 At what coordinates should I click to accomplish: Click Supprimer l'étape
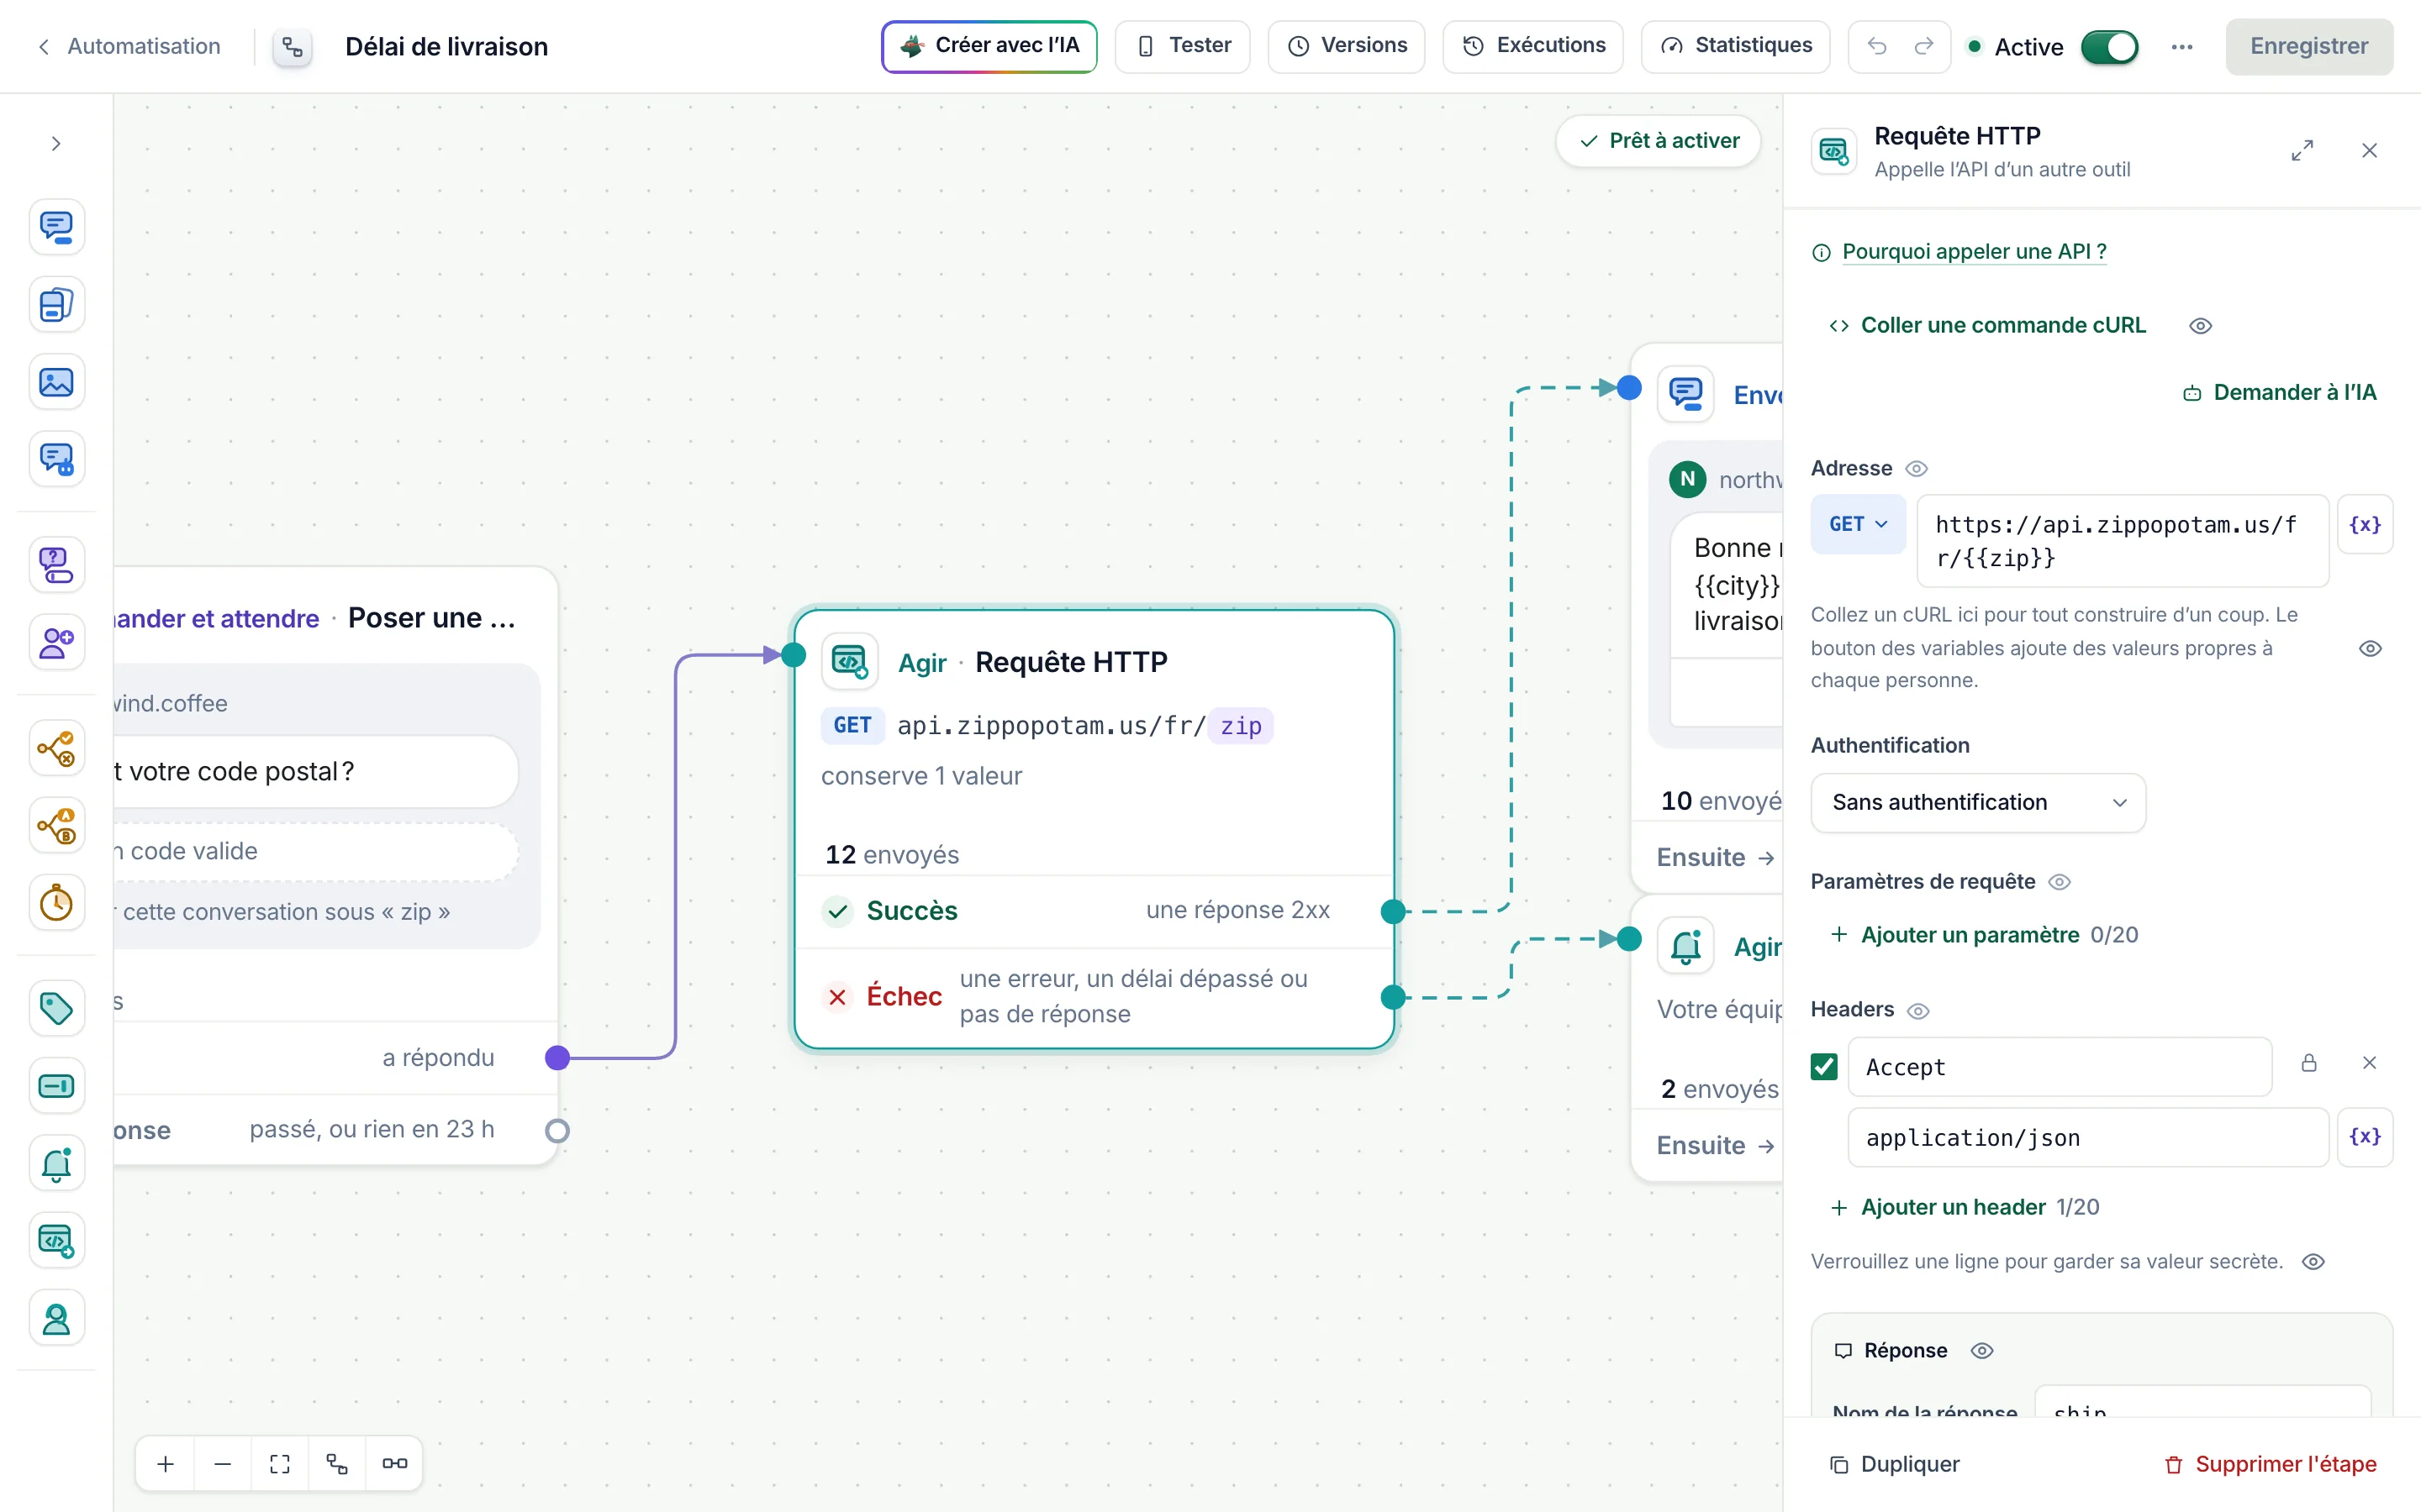click(2270, 1464)
